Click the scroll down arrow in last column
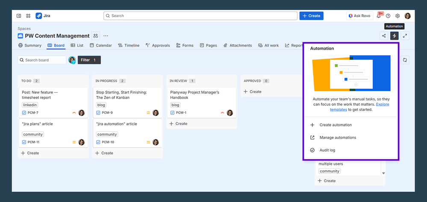This screenshot has width=427, height=202. tap(383, 173)
